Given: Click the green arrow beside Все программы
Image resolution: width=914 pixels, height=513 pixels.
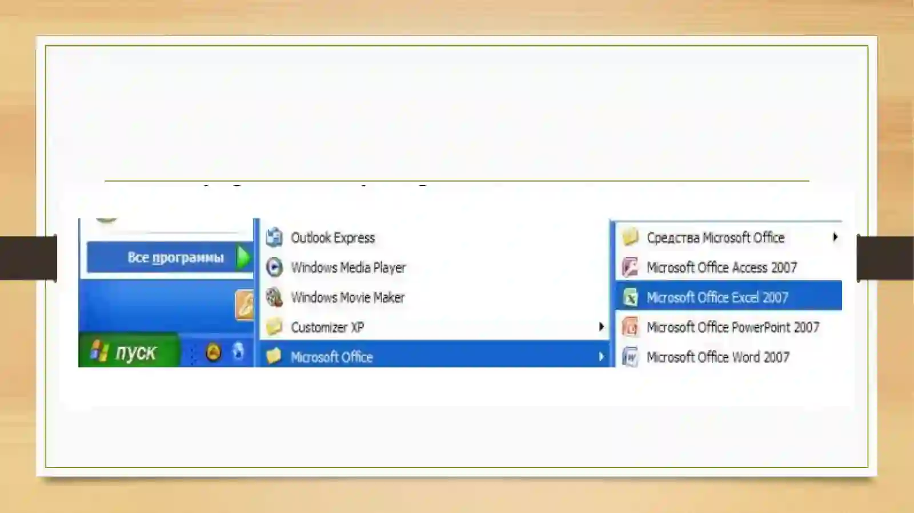Looking at the screenshot, I should 244,257.
